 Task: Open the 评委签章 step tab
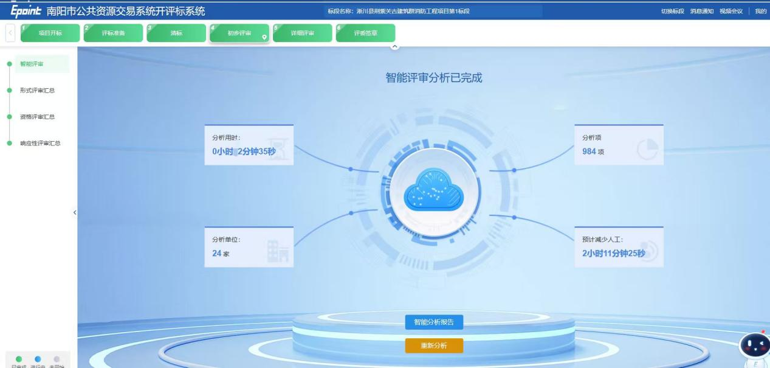point(365,33)
